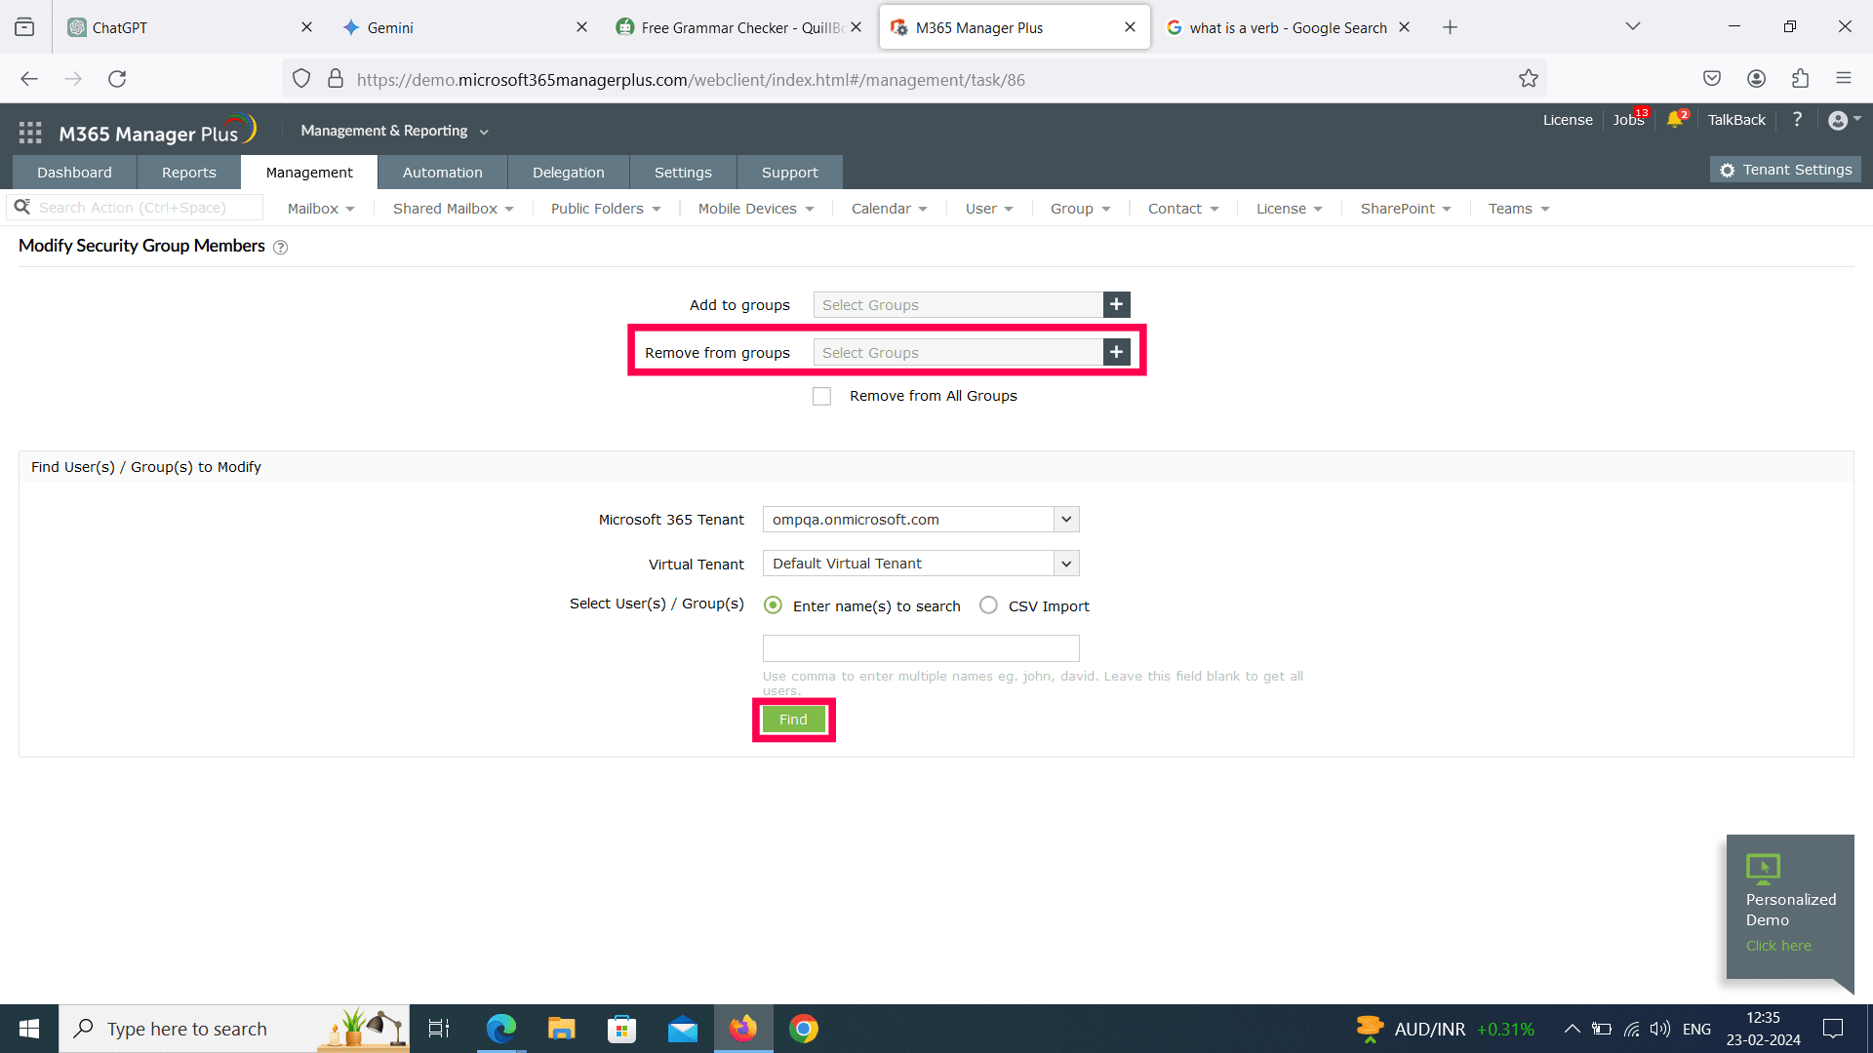Expand the Microsoft 365 Tenant dropdown
This screenshot has height=1053, width=1873.
click(1064, 520)
